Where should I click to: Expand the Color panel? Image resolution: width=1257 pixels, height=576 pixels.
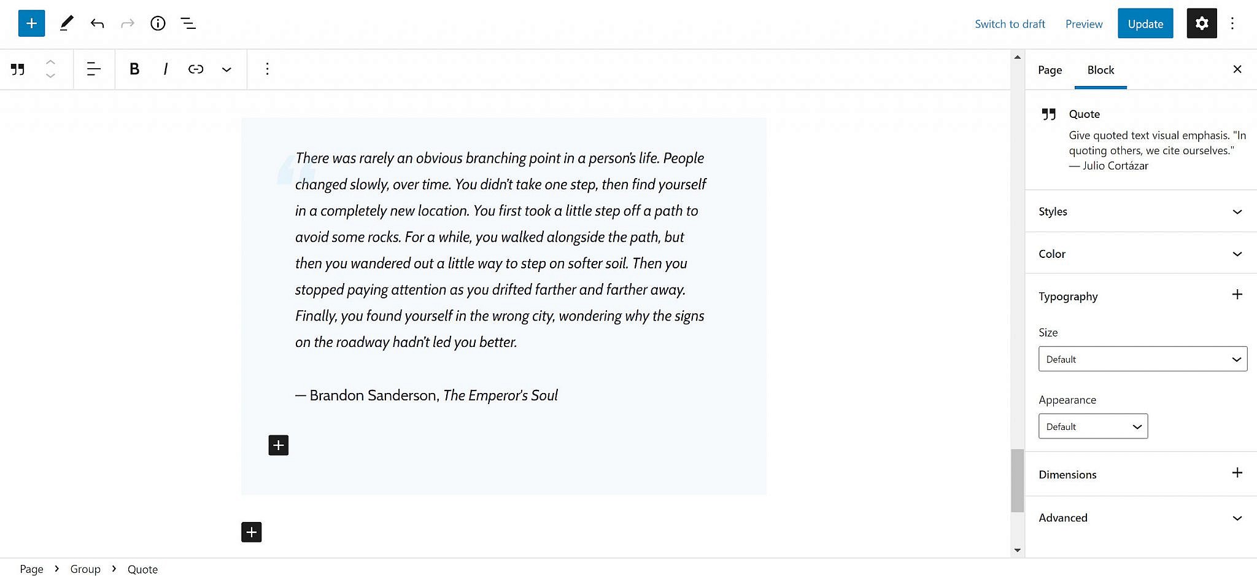[1140, 254]
